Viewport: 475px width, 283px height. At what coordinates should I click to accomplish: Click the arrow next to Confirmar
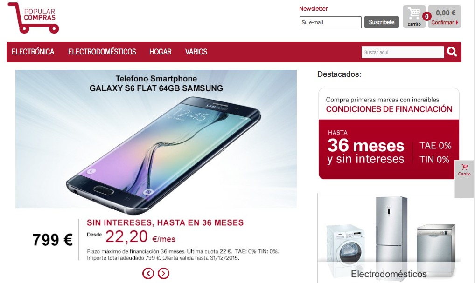click(x=457, y=22)
